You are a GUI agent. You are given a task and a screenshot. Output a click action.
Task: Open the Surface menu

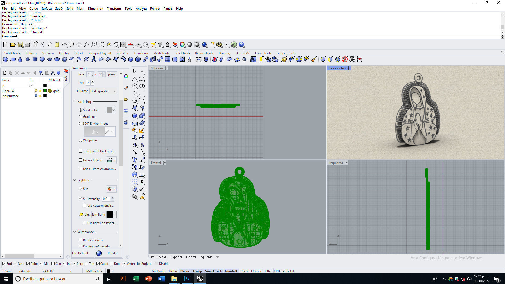click(46, 9)
